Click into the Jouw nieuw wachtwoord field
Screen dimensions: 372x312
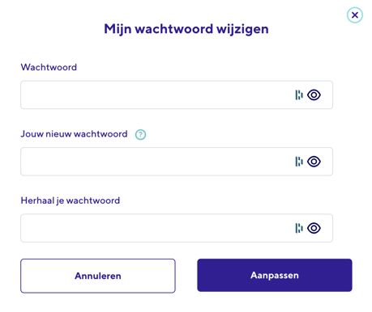(177, 162)
